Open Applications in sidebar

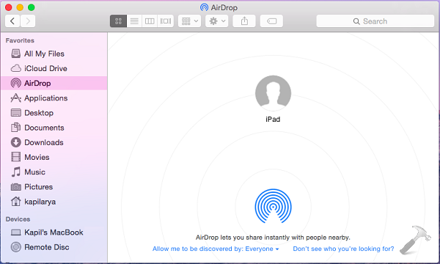point(54,98)
